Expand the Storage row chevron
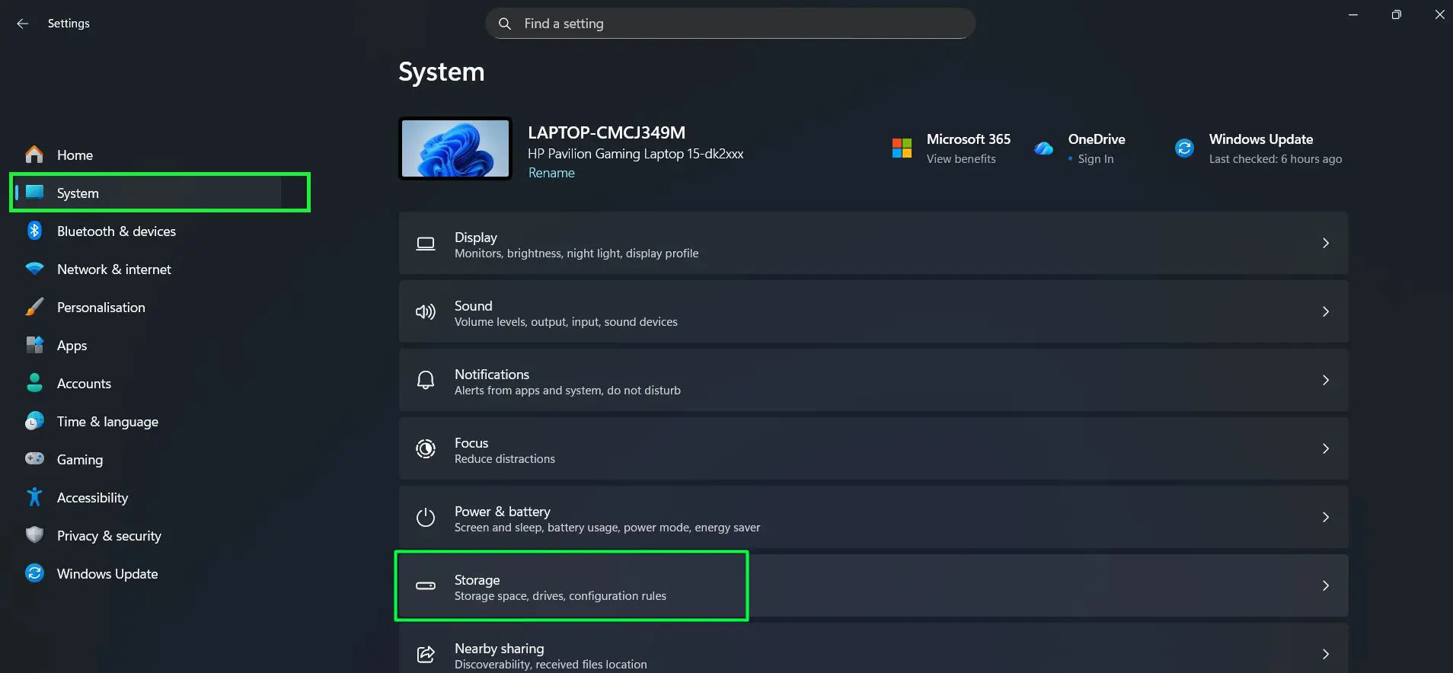 click(x=1326, y=586)
